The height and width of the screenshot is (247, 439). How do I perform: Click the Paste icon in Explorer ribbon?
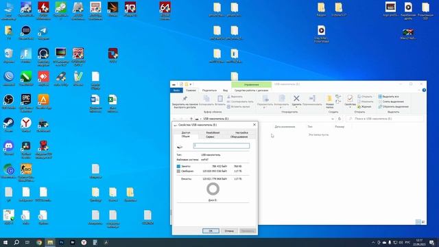tap(220, 99)
